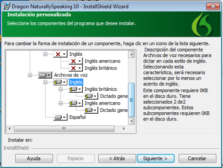Select Inglés británico label under Archivos de voz
This screenshot has width=223, height=168.
point(101,89)
